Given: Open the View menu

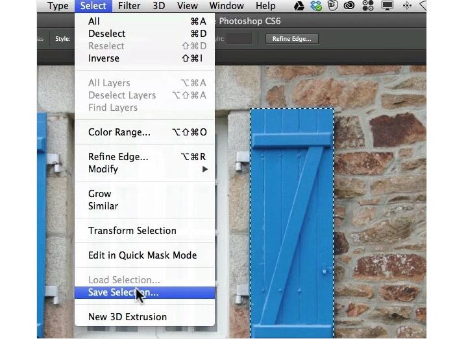Looking at the screenshot, I should pyautogui.click(x=187, y=6).
